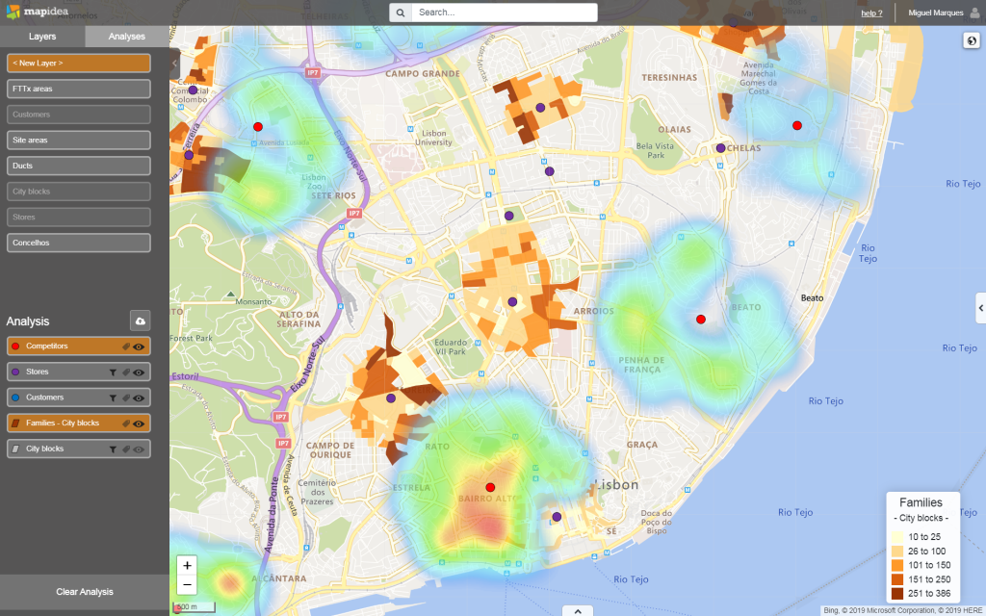Open filter for Stores analysis layer
This screenshot has width=986, height=616.
(x=114, y=372)
